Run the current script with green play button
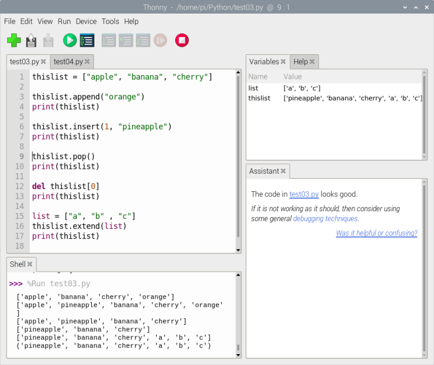Viewport: 434px width, 365px height. (69, 40)
